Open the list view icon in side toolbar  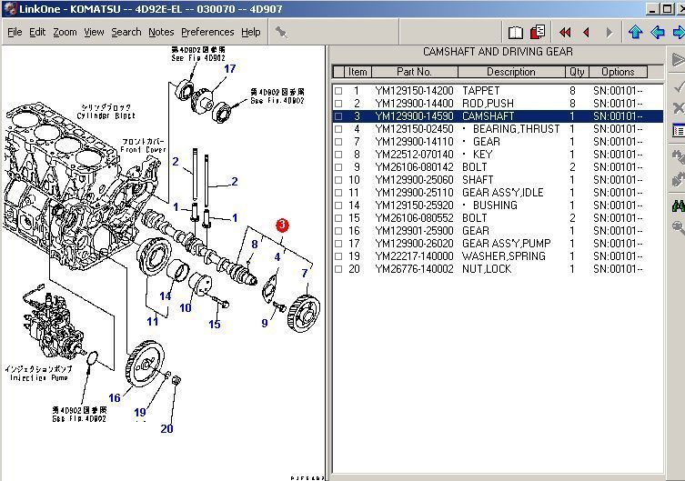click(679, 130)
